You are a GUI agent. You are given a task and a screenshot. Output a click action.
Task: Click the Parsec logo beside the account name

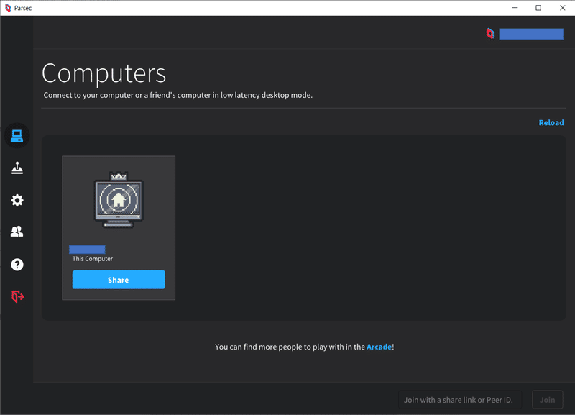pyautogui.click(x=490, y=34)
